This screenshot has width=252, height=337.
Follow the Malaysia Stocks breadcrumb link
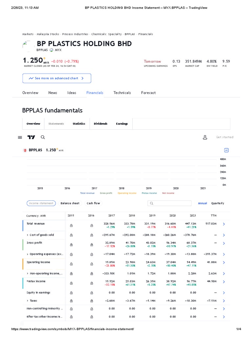(48, 34)
